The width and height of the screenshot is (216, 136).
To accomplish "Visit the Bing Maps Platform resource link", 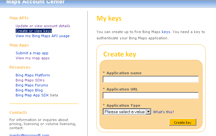I will [33, 75].
